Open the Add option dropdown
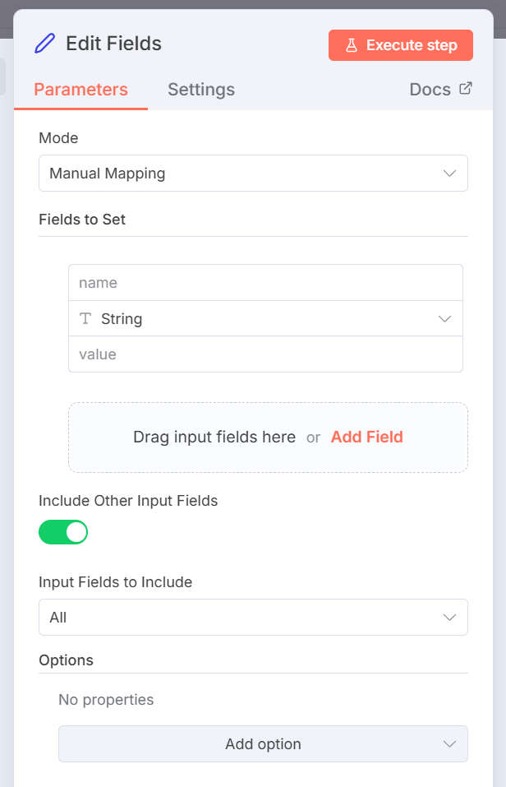The width and height of the screenshot is (506, 787). click(x=263, y=744)
